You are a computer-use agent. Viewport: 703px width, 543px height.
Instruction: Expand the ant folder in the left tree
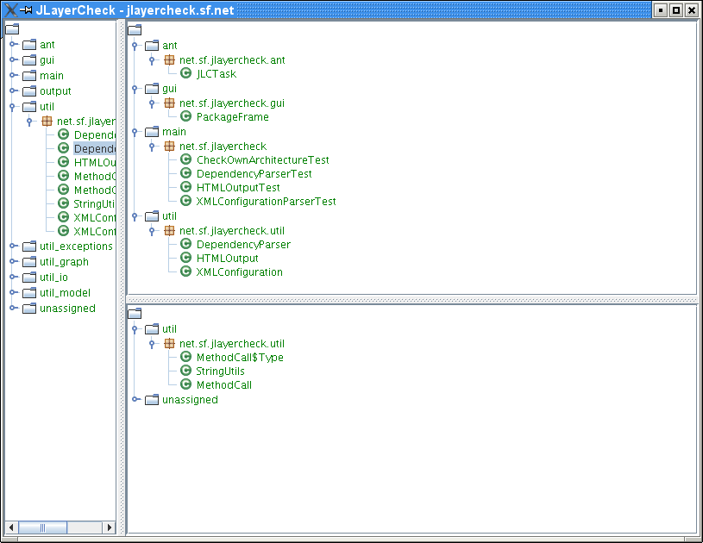(13, 44)
